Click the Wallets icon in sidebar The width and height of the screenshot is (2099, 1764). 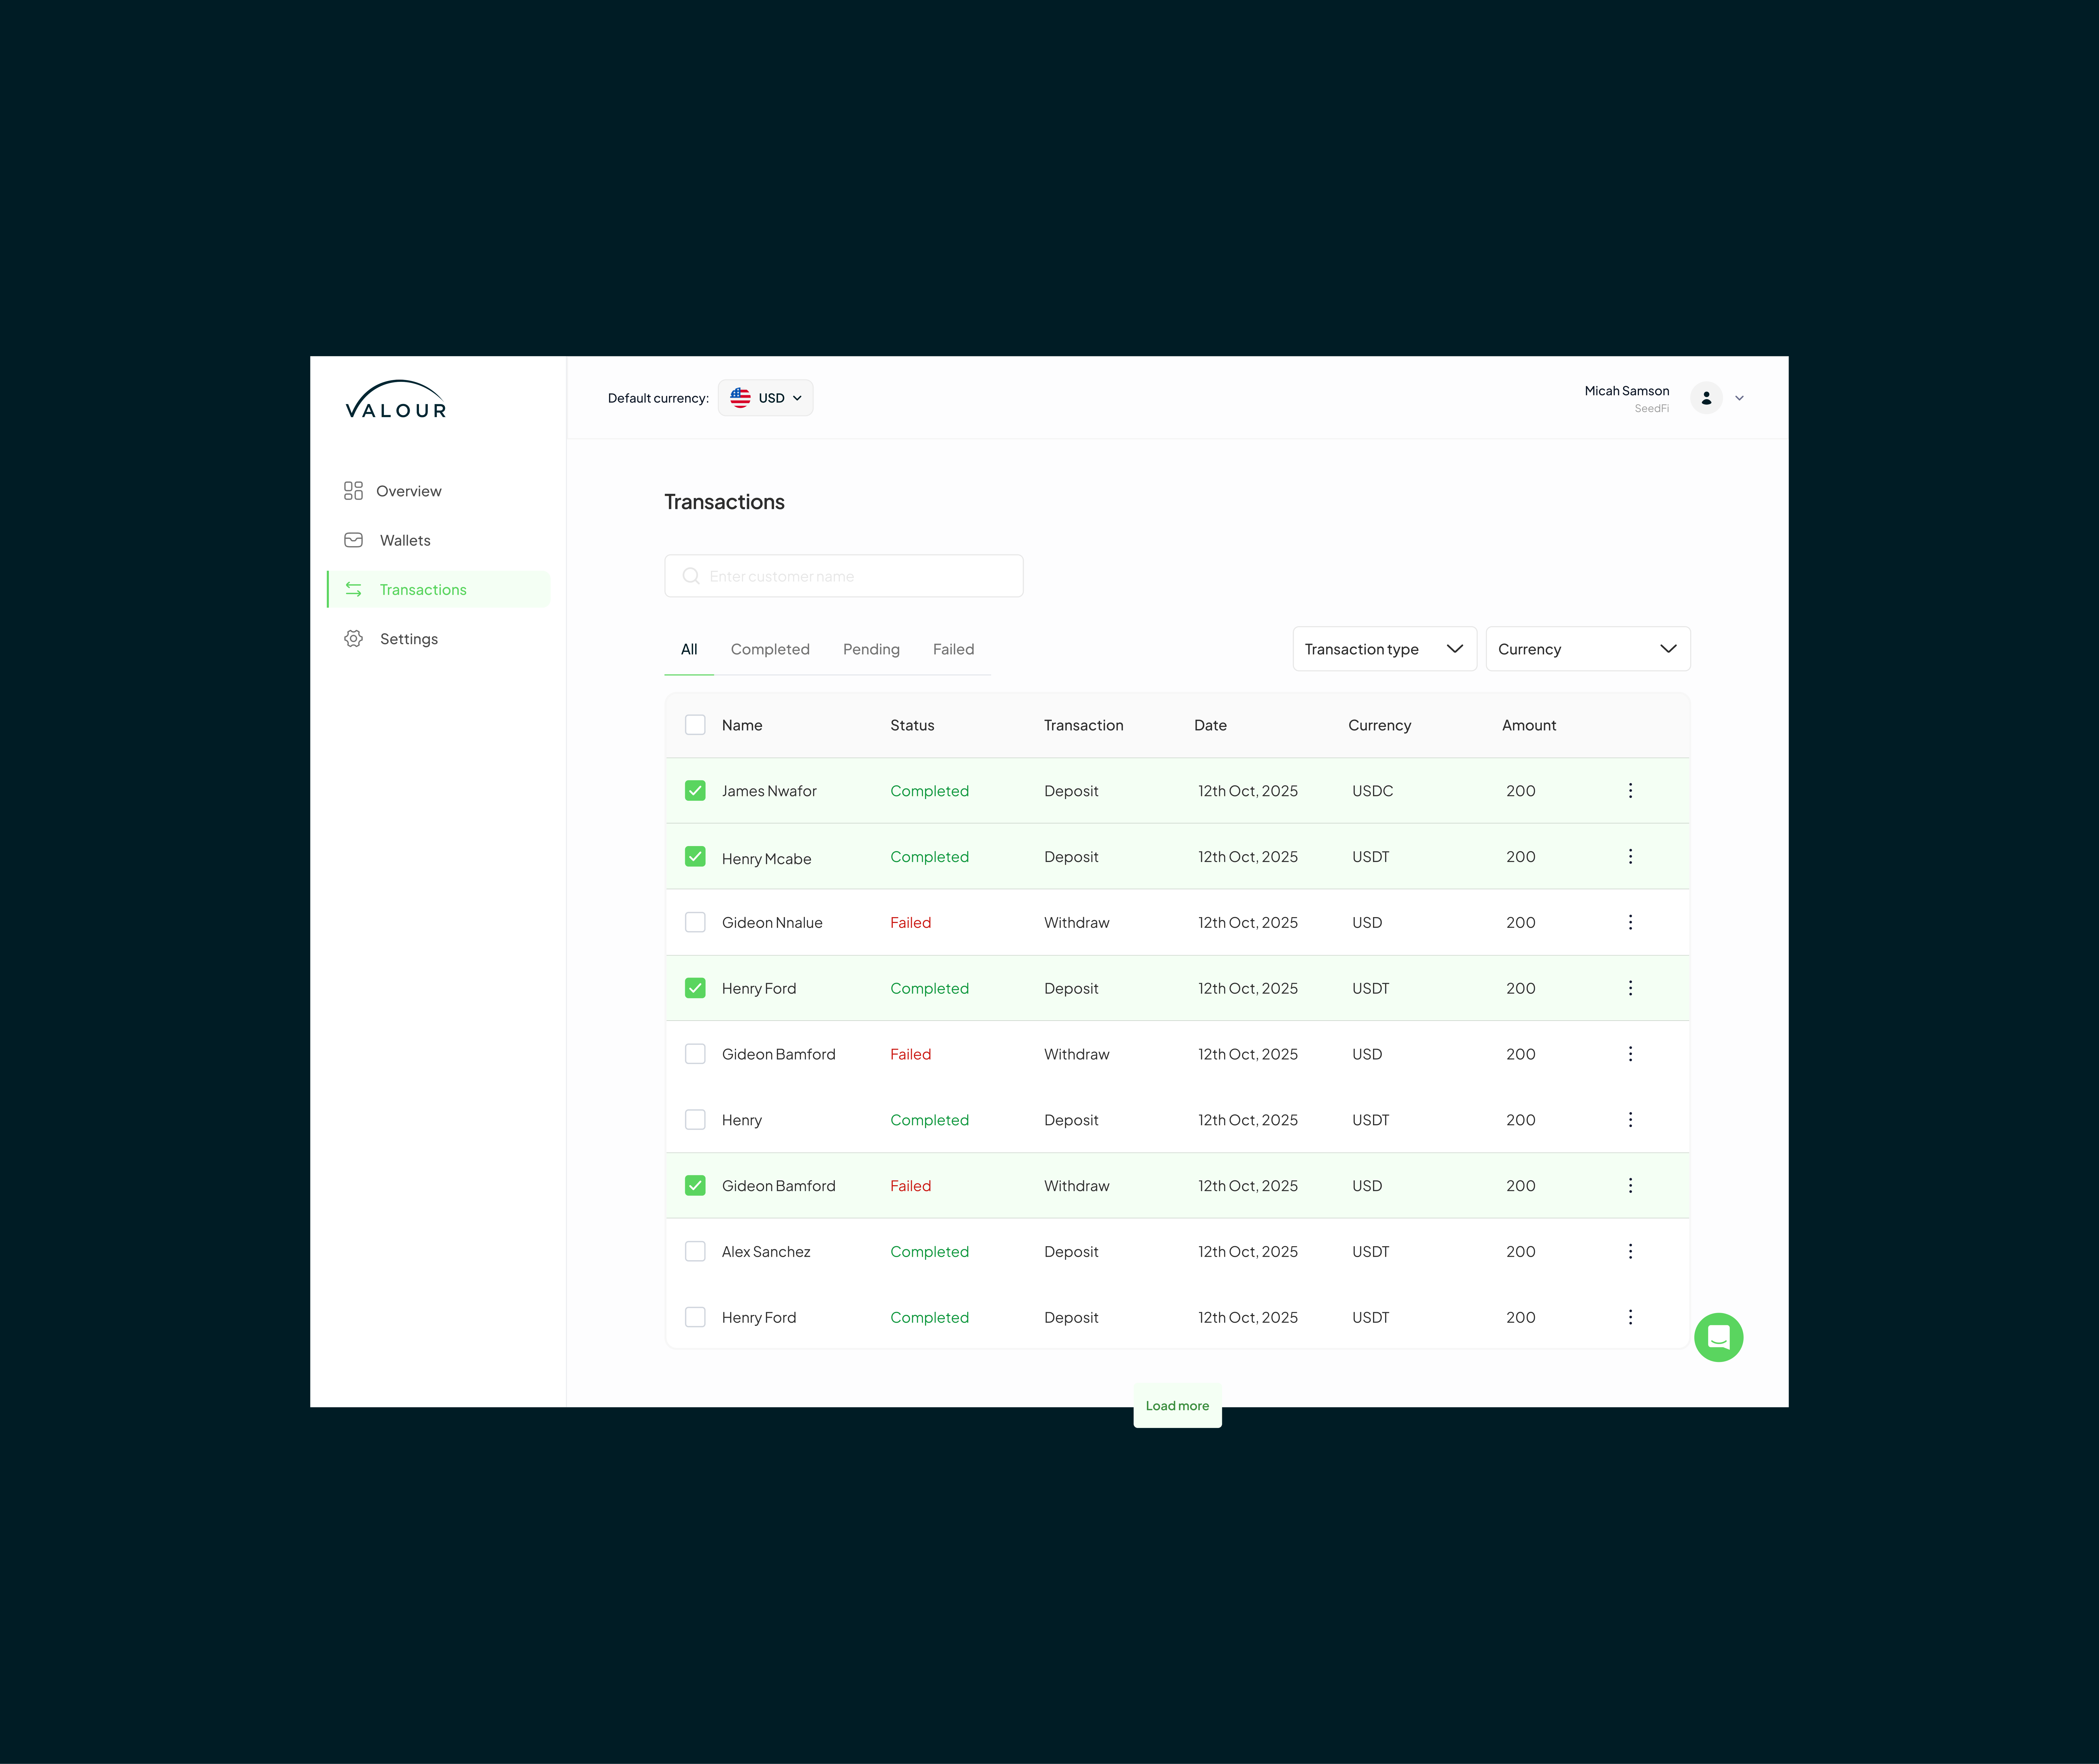click(x=353, y=540)
